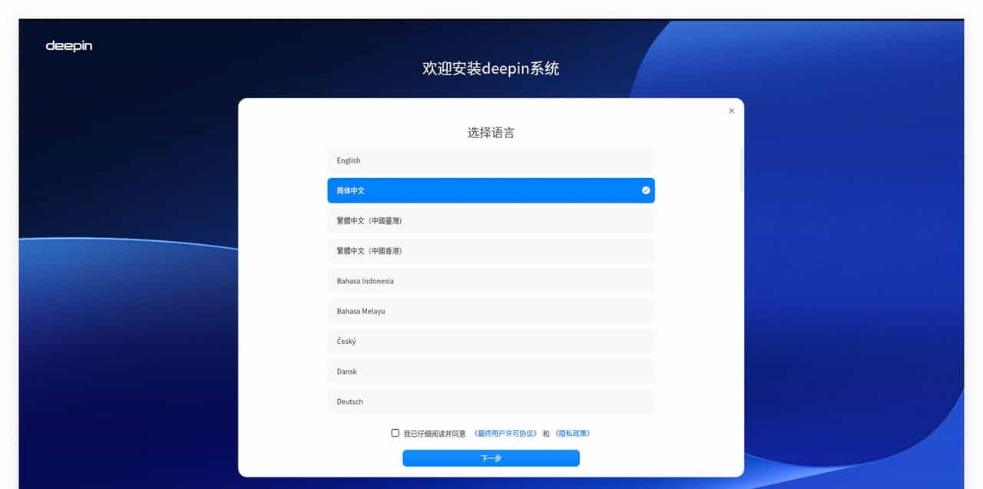Viewport: 983px width, 489px height.
Task: Select Bahasa Melayu language
Action: (x=491, y=311)
